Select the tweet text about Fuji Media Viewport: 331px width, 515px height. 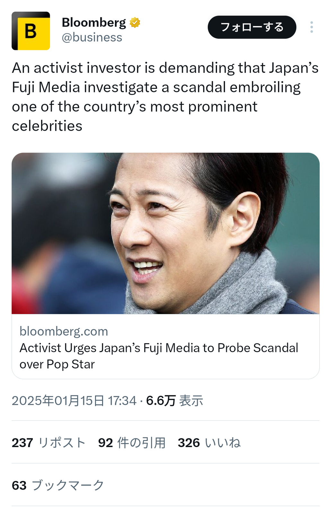pos(165,97)
